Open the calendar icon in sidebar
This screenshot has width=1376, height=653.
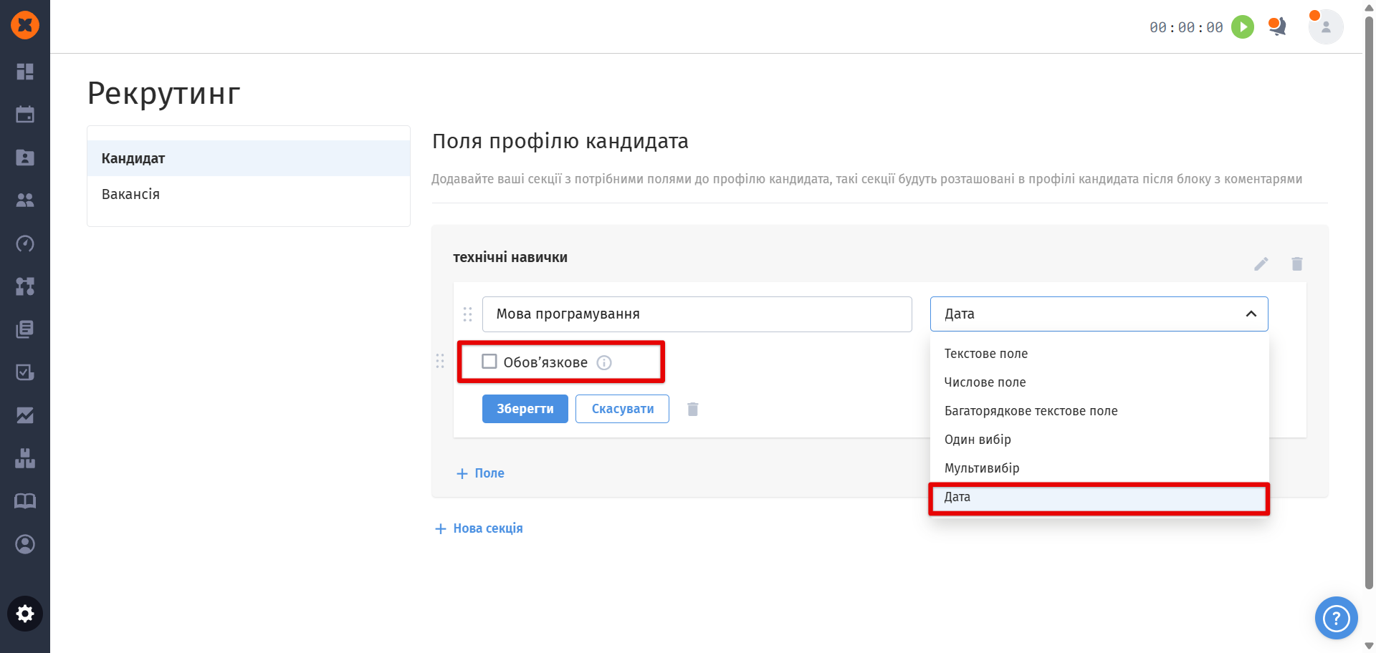click(25, 115)
